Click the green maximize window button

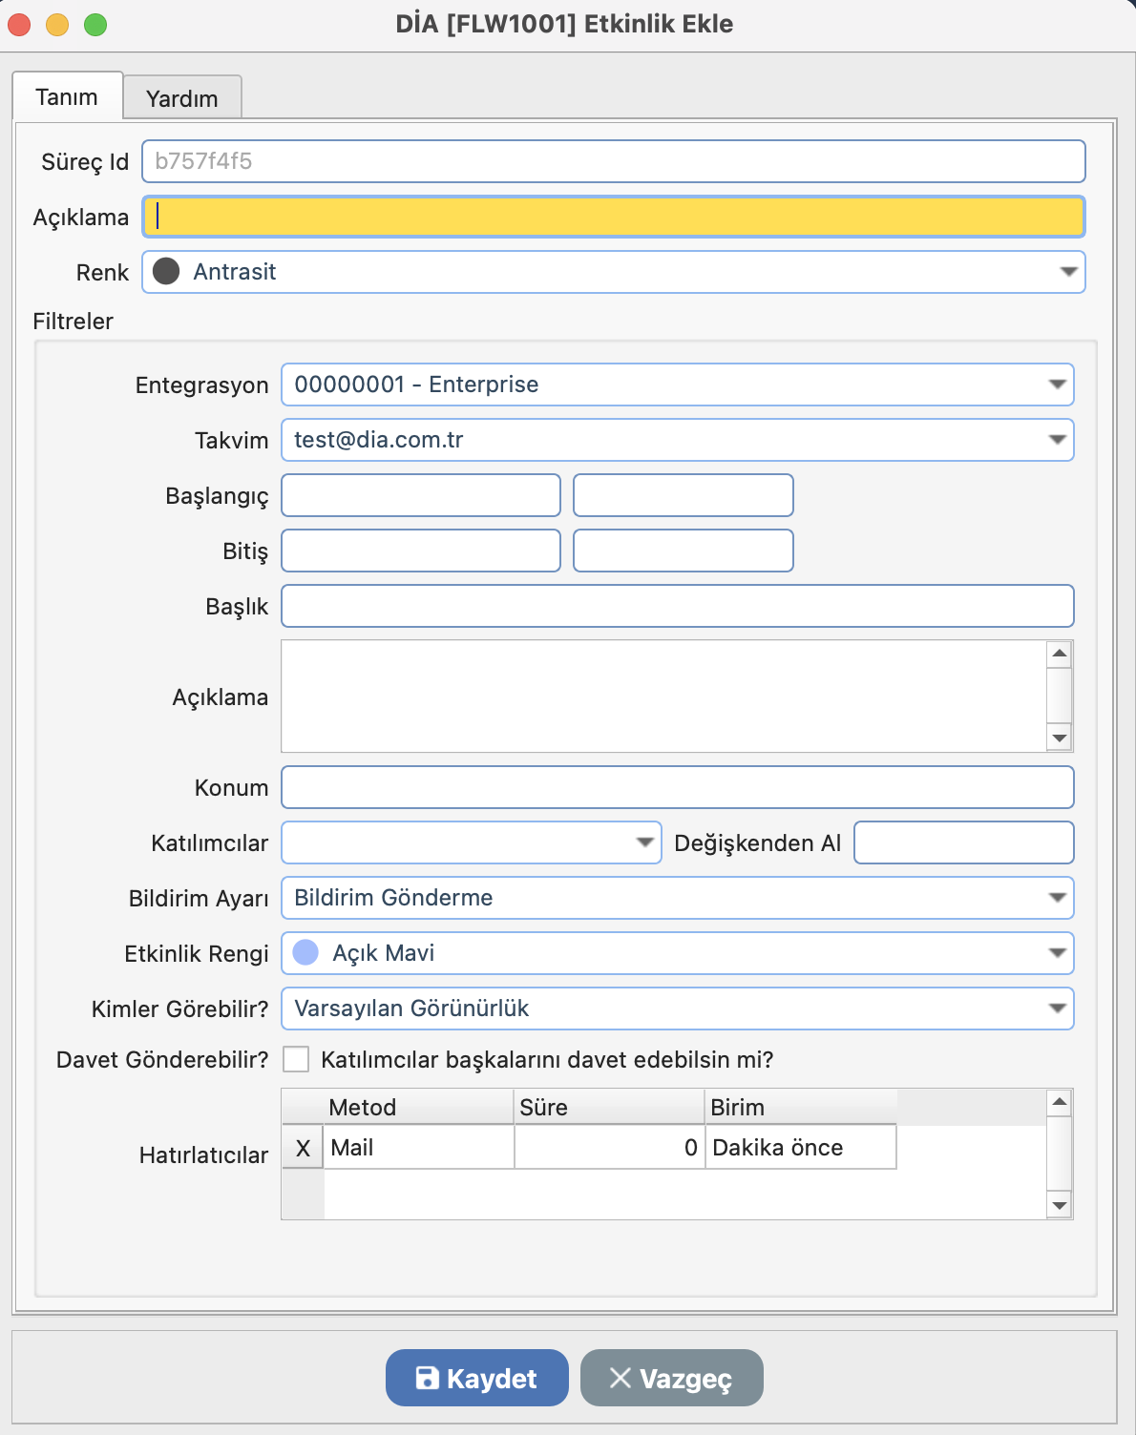[x=95, y=25]
